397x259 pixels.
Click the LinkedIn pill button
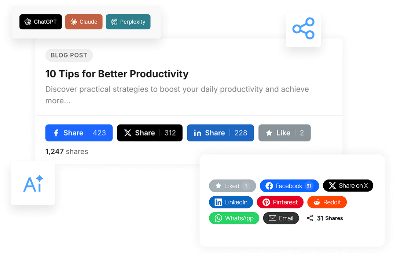coord(231,202)
